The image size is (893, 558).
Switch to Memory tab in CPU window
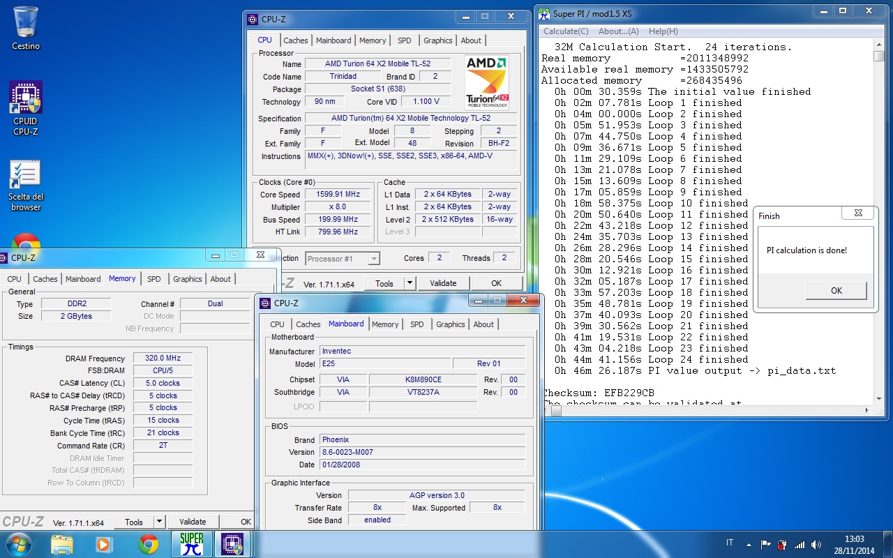point(373,40)
